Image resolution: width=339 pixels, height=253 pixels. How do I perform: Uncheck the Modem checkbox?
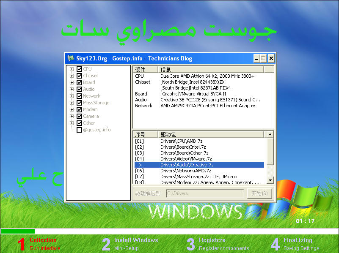(x=79, y=109)
